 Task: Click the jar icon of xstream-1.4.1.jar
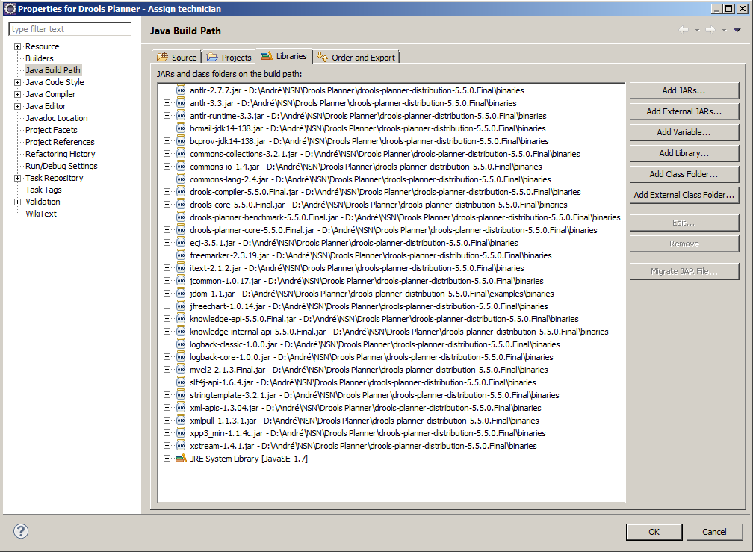tap(181, 446)
